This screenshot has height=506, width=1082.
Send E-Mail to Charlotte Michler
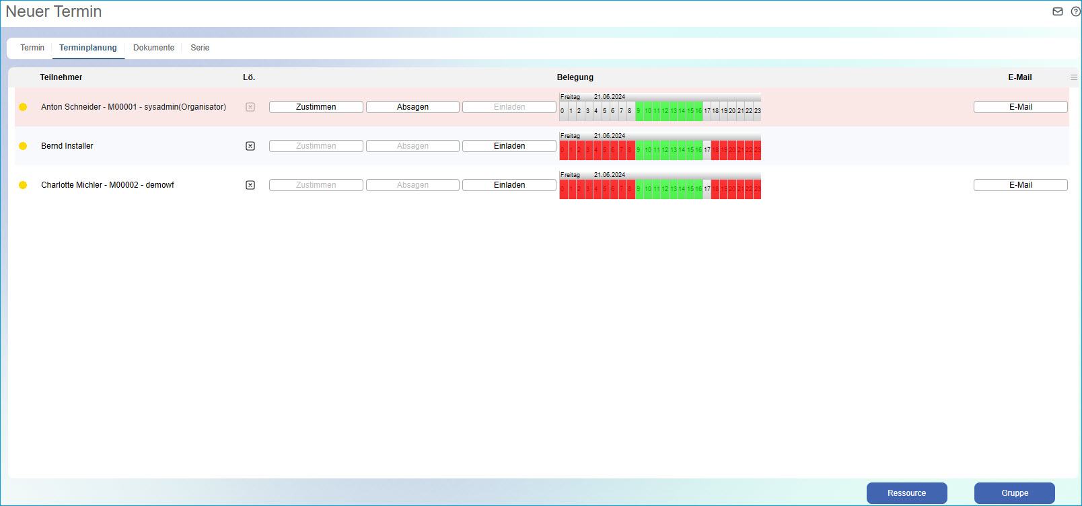1021,185
